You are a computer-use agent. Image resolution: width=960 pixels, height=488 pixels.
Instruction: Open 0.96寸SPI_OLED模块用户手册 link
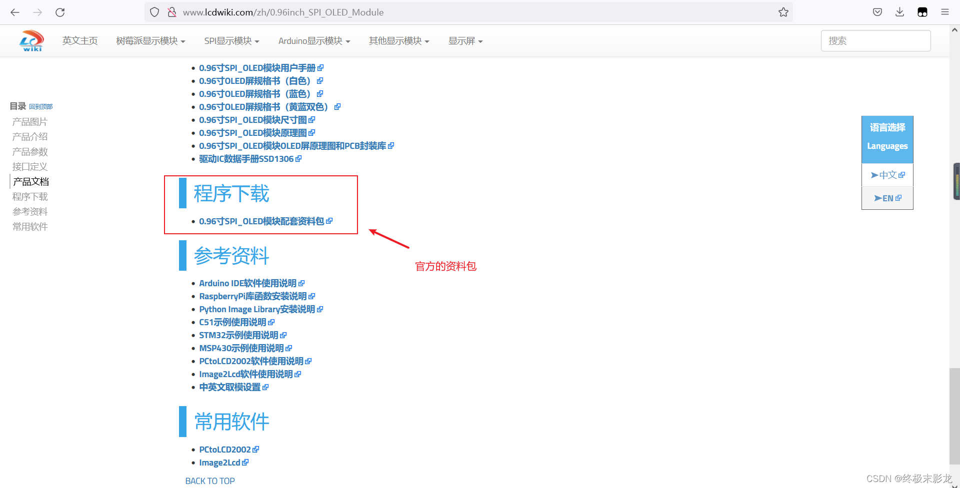pyautogui.click(x=261, y=68)
